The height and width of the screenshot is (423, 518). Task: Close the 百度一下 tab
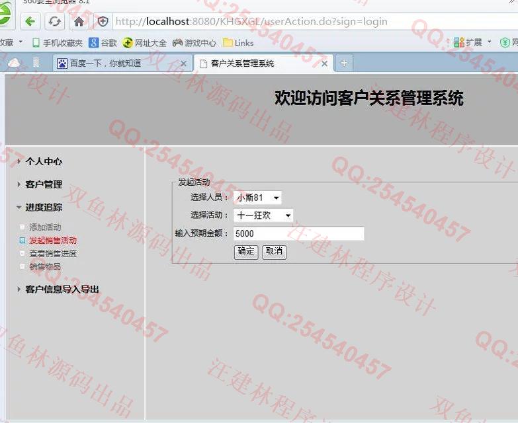tap(184, 63)
